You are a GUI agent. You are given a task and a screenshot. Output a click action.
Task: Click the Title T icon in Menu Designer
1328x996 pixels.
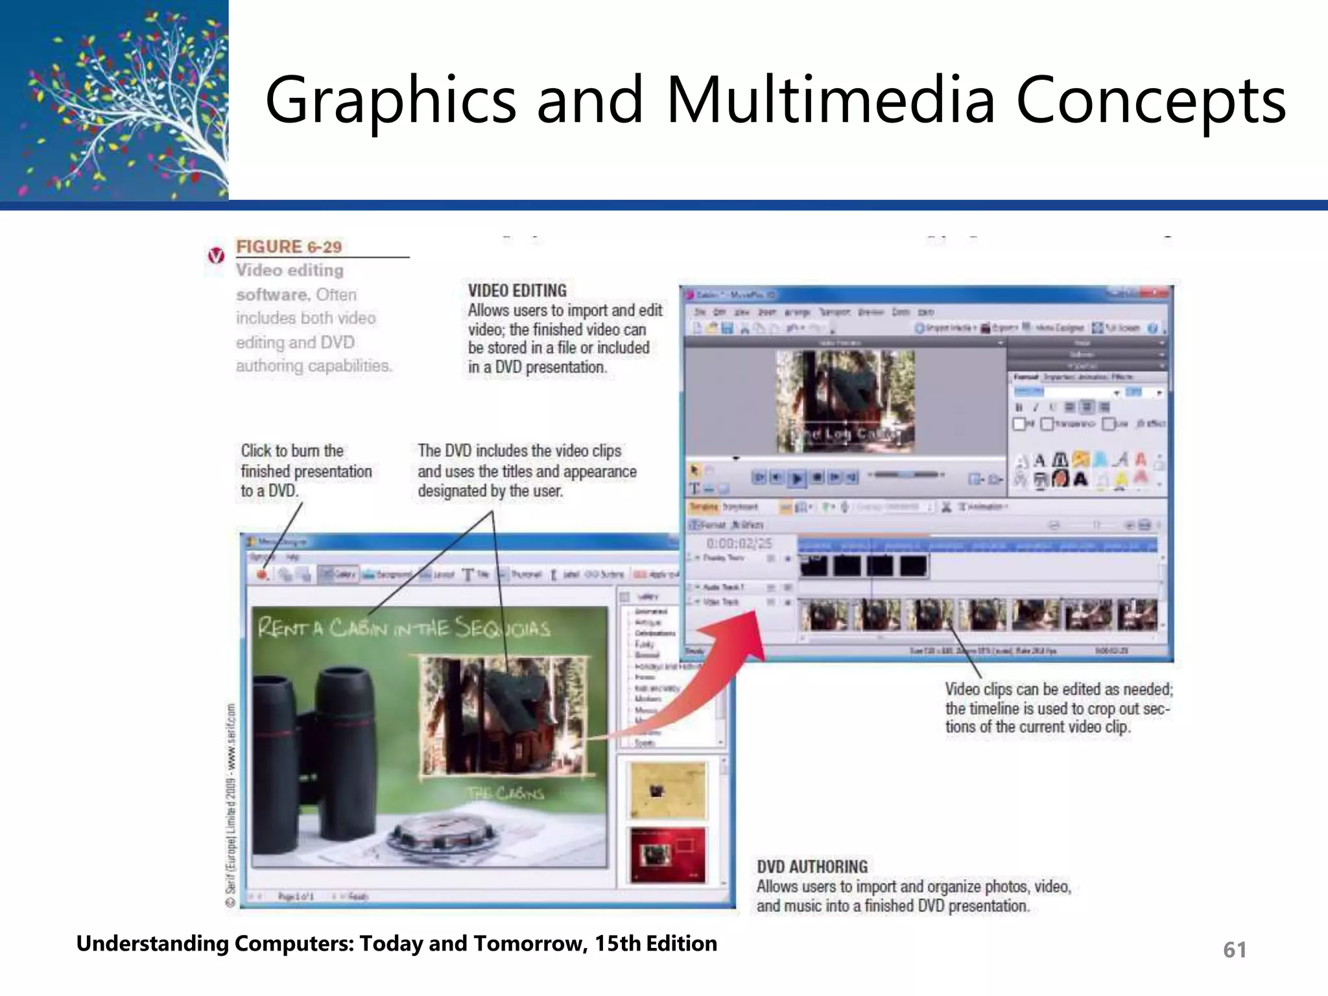click(x=468, y=575)
